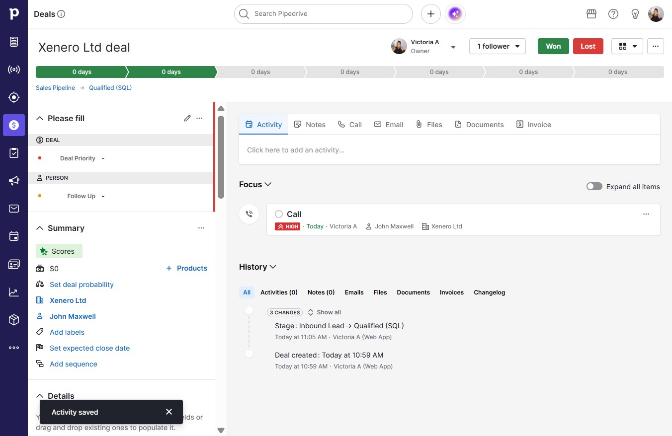The width and height of the screenshot is (672, 436).
Task: Click the quick add plus button
Action: click(431, 14)
